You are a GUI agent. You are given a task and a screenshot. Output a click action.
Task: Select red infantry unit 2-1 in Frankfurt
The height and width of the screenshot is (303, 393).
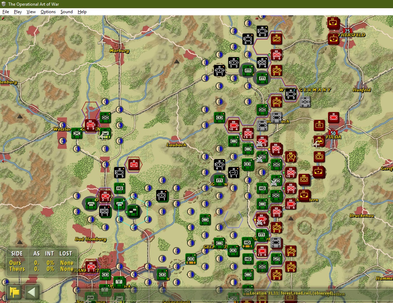click(x=91, y=267)
